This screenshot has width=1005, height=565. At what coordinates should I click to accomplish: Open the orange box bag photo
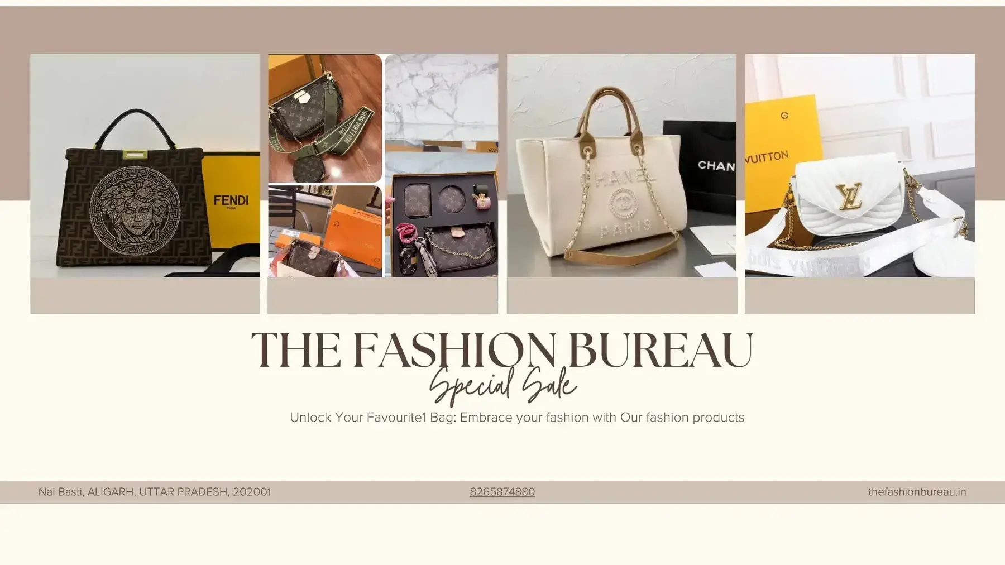pos(325,231)
